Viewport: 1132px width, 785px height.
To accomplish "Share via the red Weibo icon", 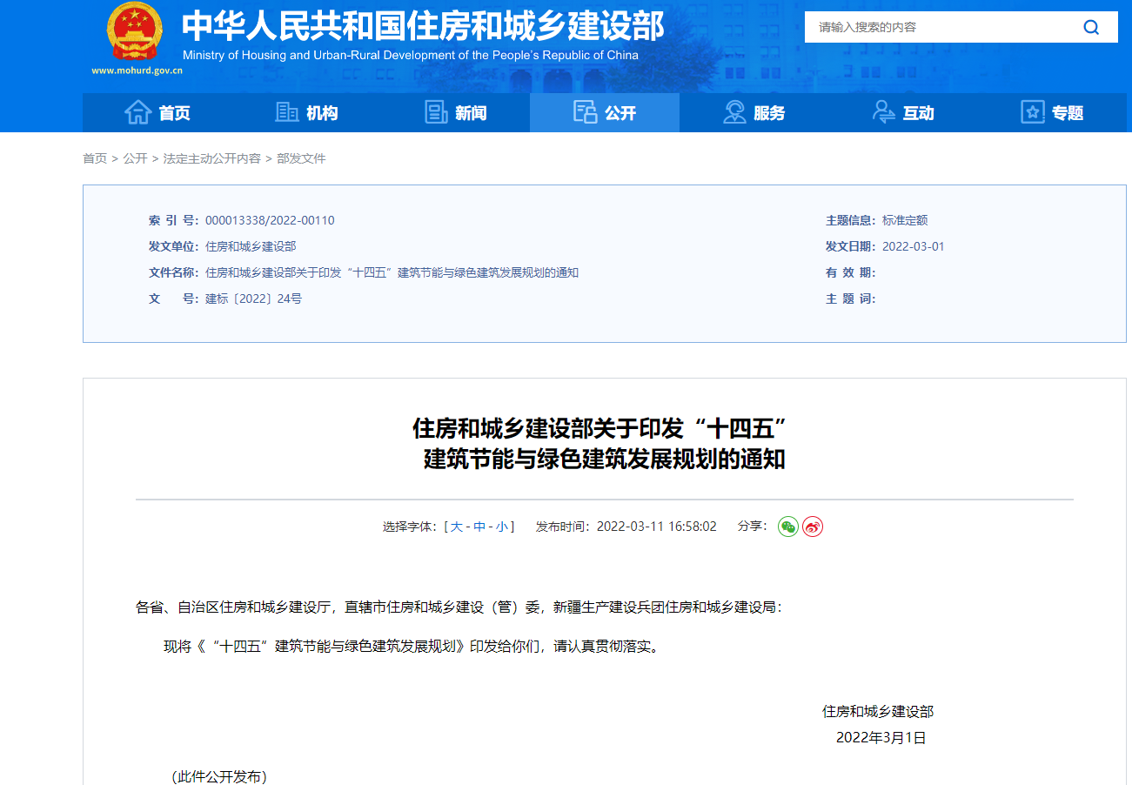I will tap(812, 527).
